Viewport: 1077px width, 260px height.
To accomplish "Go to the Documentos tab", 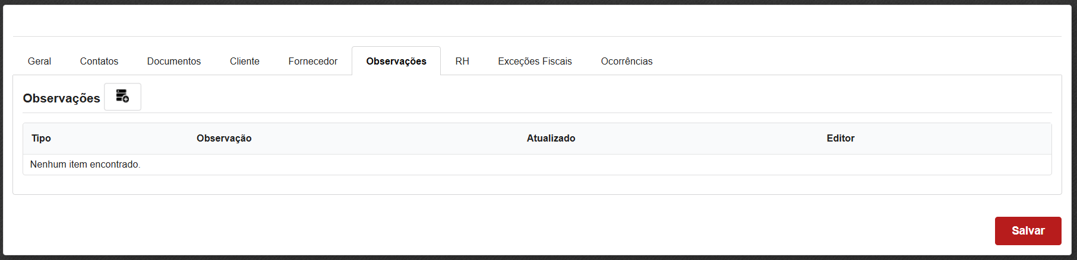I will tap(174, 61).
